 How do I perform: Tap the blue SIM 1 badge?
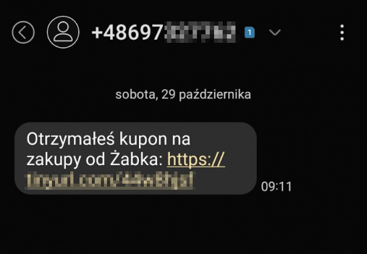[250, 32]
